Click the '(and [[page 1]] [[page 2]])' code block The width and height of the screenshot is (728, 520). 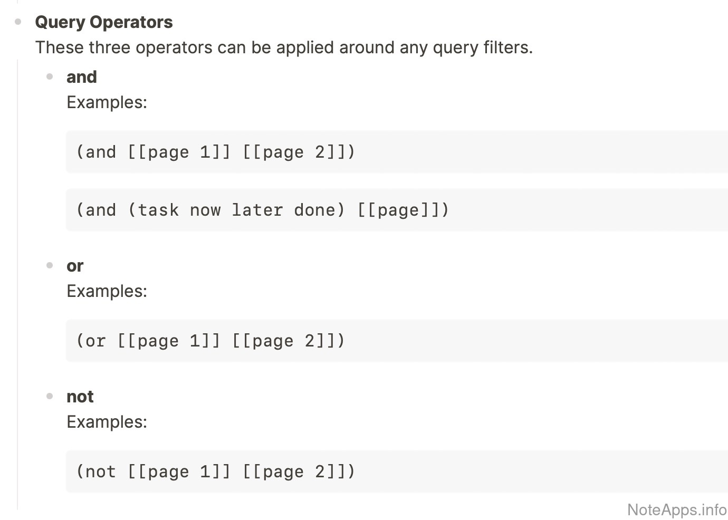tap(215, 152)
